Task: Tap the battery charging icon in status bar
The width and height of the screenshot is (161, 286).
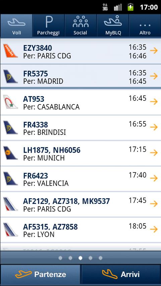Action: (x=130, y=7)
